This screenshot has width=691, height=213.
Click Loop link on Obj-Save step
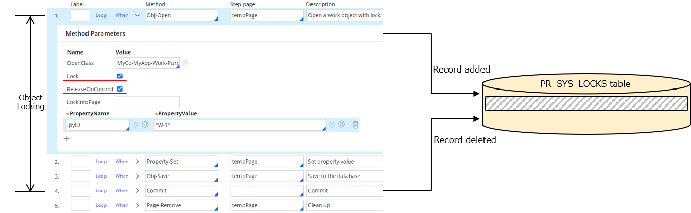point(101,176)
